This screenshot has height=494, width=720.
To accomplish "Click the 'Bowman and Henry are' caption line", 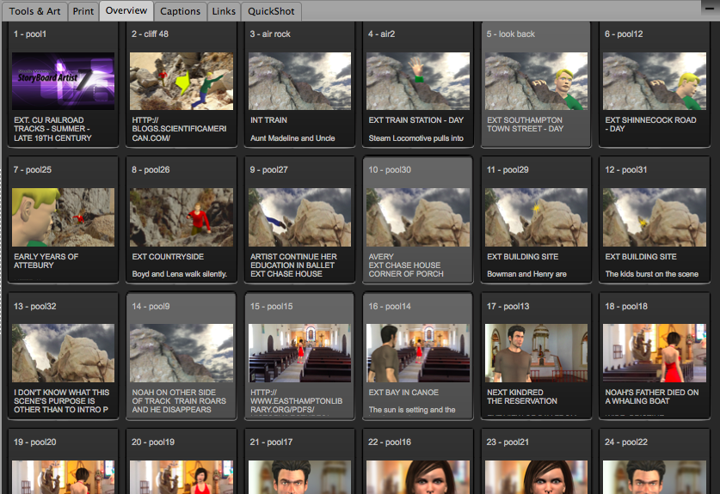I will [526, 274].
